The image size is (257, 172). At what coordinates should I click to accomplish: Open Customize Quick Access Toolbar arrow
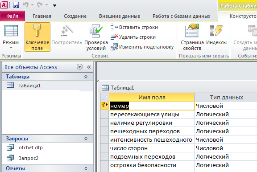click(x=54, y=5)
